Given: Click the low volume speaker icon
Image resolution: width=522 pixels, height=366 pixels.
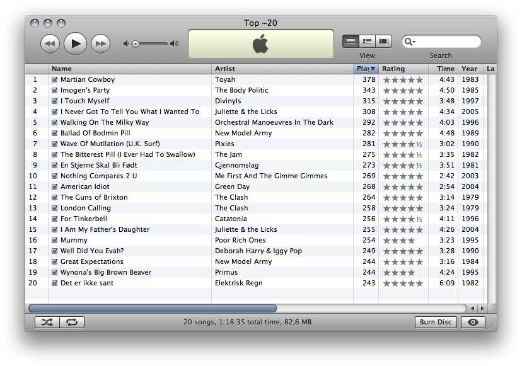Looking at the screenshot, I should 126,43.
